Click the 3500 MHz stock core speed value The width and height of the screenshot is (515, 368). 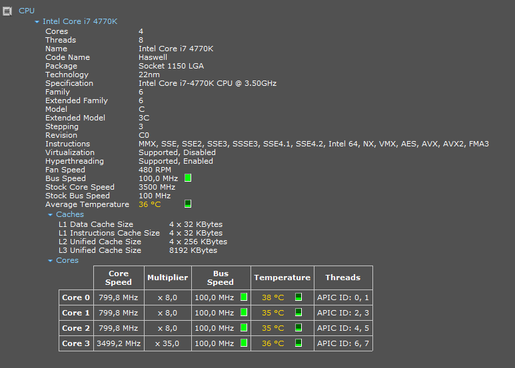157,187
